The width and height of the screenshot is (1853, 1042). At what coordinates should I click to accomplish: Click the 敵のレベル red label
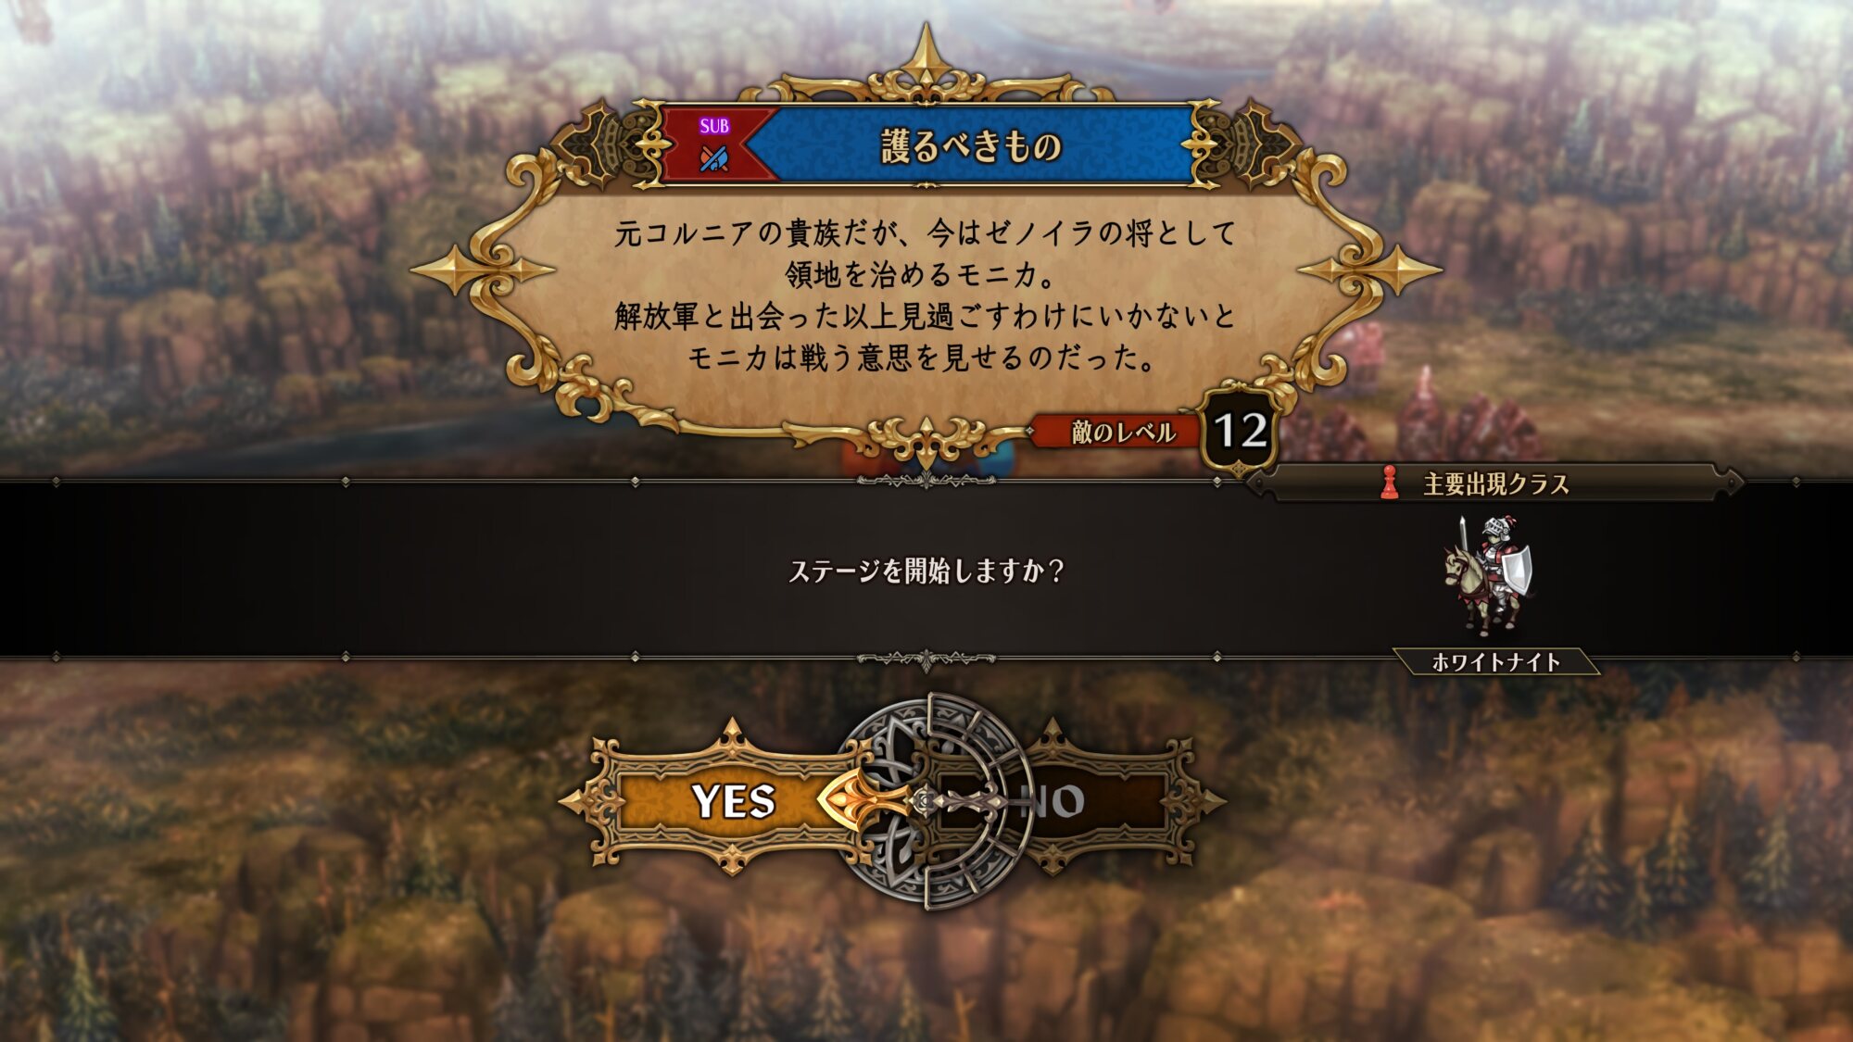click(x=1122, y=432)
